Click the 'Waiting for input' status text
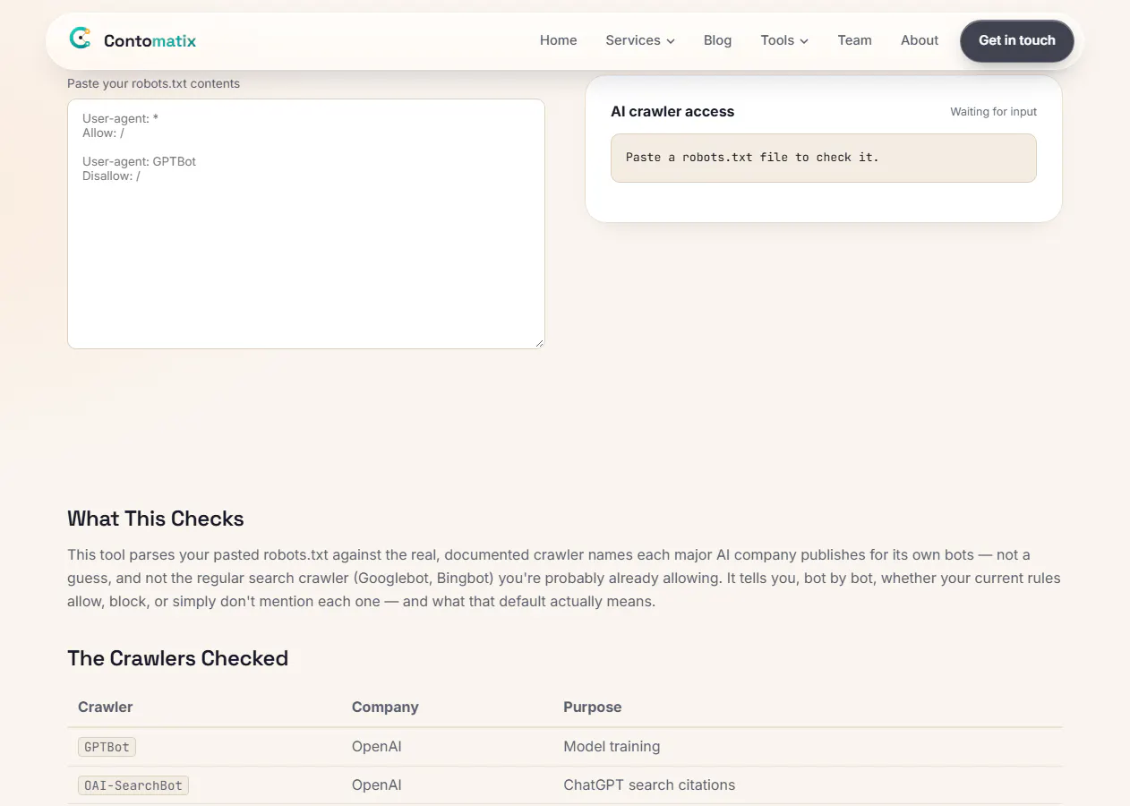Viewport: 1130px width, 806px height. (993, 112)
